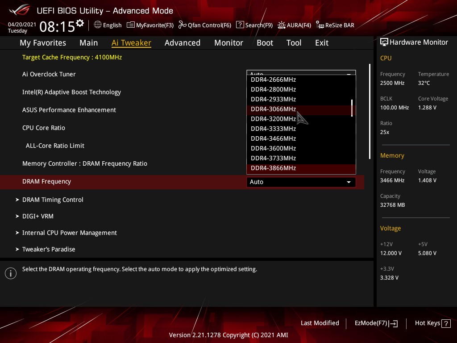Switch to My Favorites tab
The image size is (457, 343).
(43, 43)
